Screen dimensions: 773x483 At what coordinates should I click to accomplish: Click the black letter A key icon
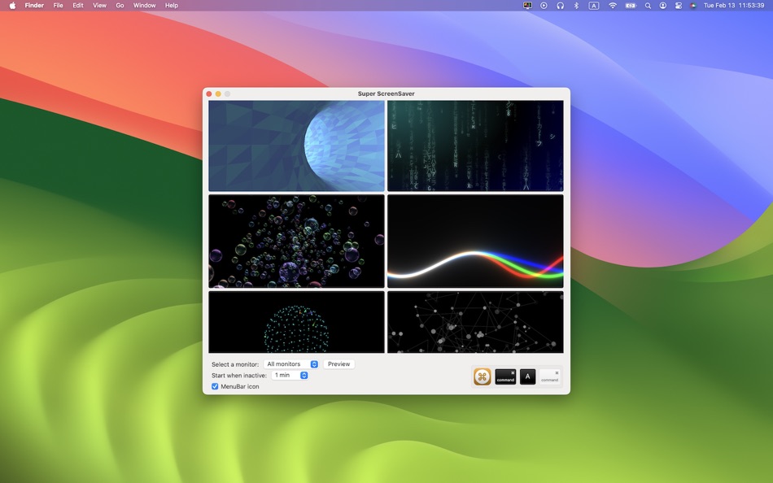point(527,376)
